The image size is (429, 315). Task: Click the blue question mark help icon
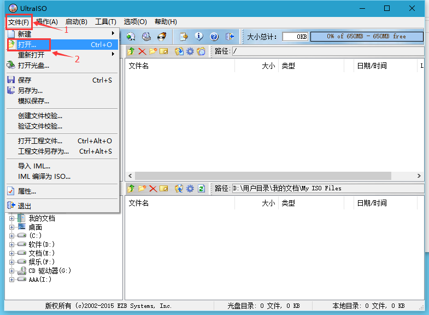tap(214, 37)
